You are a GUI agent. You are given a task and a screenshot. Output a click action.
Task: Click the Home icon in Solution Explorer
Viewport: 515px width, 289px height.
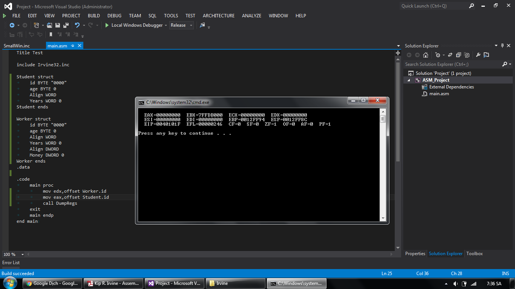pos(426,55)
